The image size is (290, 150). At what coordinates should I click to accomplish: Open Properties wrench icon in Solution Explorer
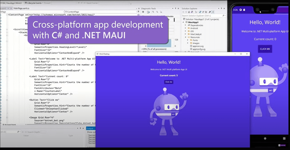210,12
